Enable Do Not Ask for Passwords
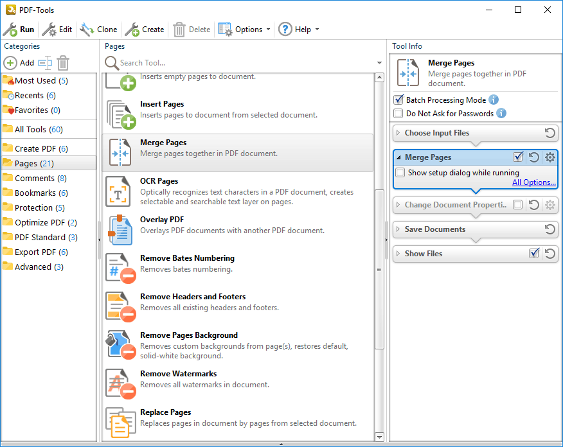563x447 pixels. 398,114
